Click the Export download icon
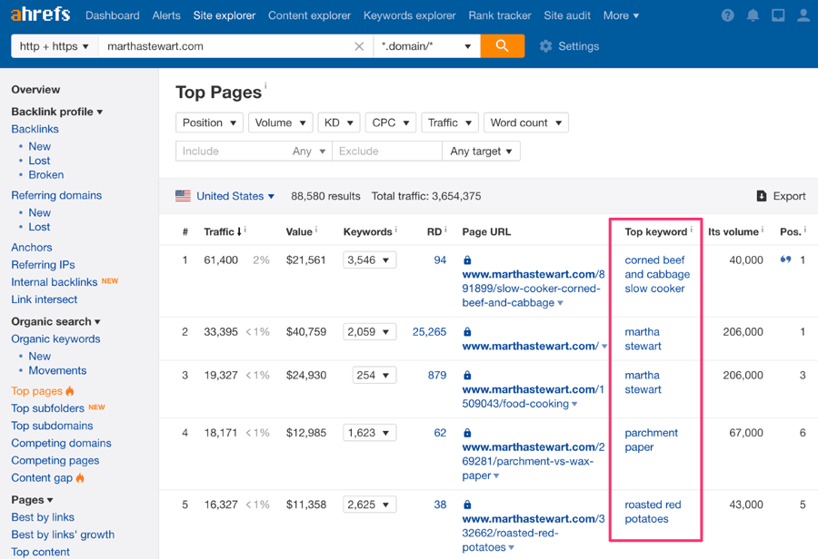 pos(762,196)
